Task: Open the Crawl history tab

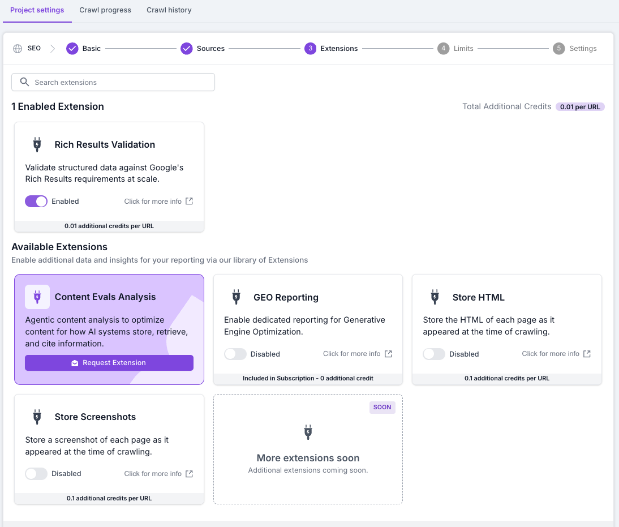Action: pyautogui.click(x=169, y=10)
